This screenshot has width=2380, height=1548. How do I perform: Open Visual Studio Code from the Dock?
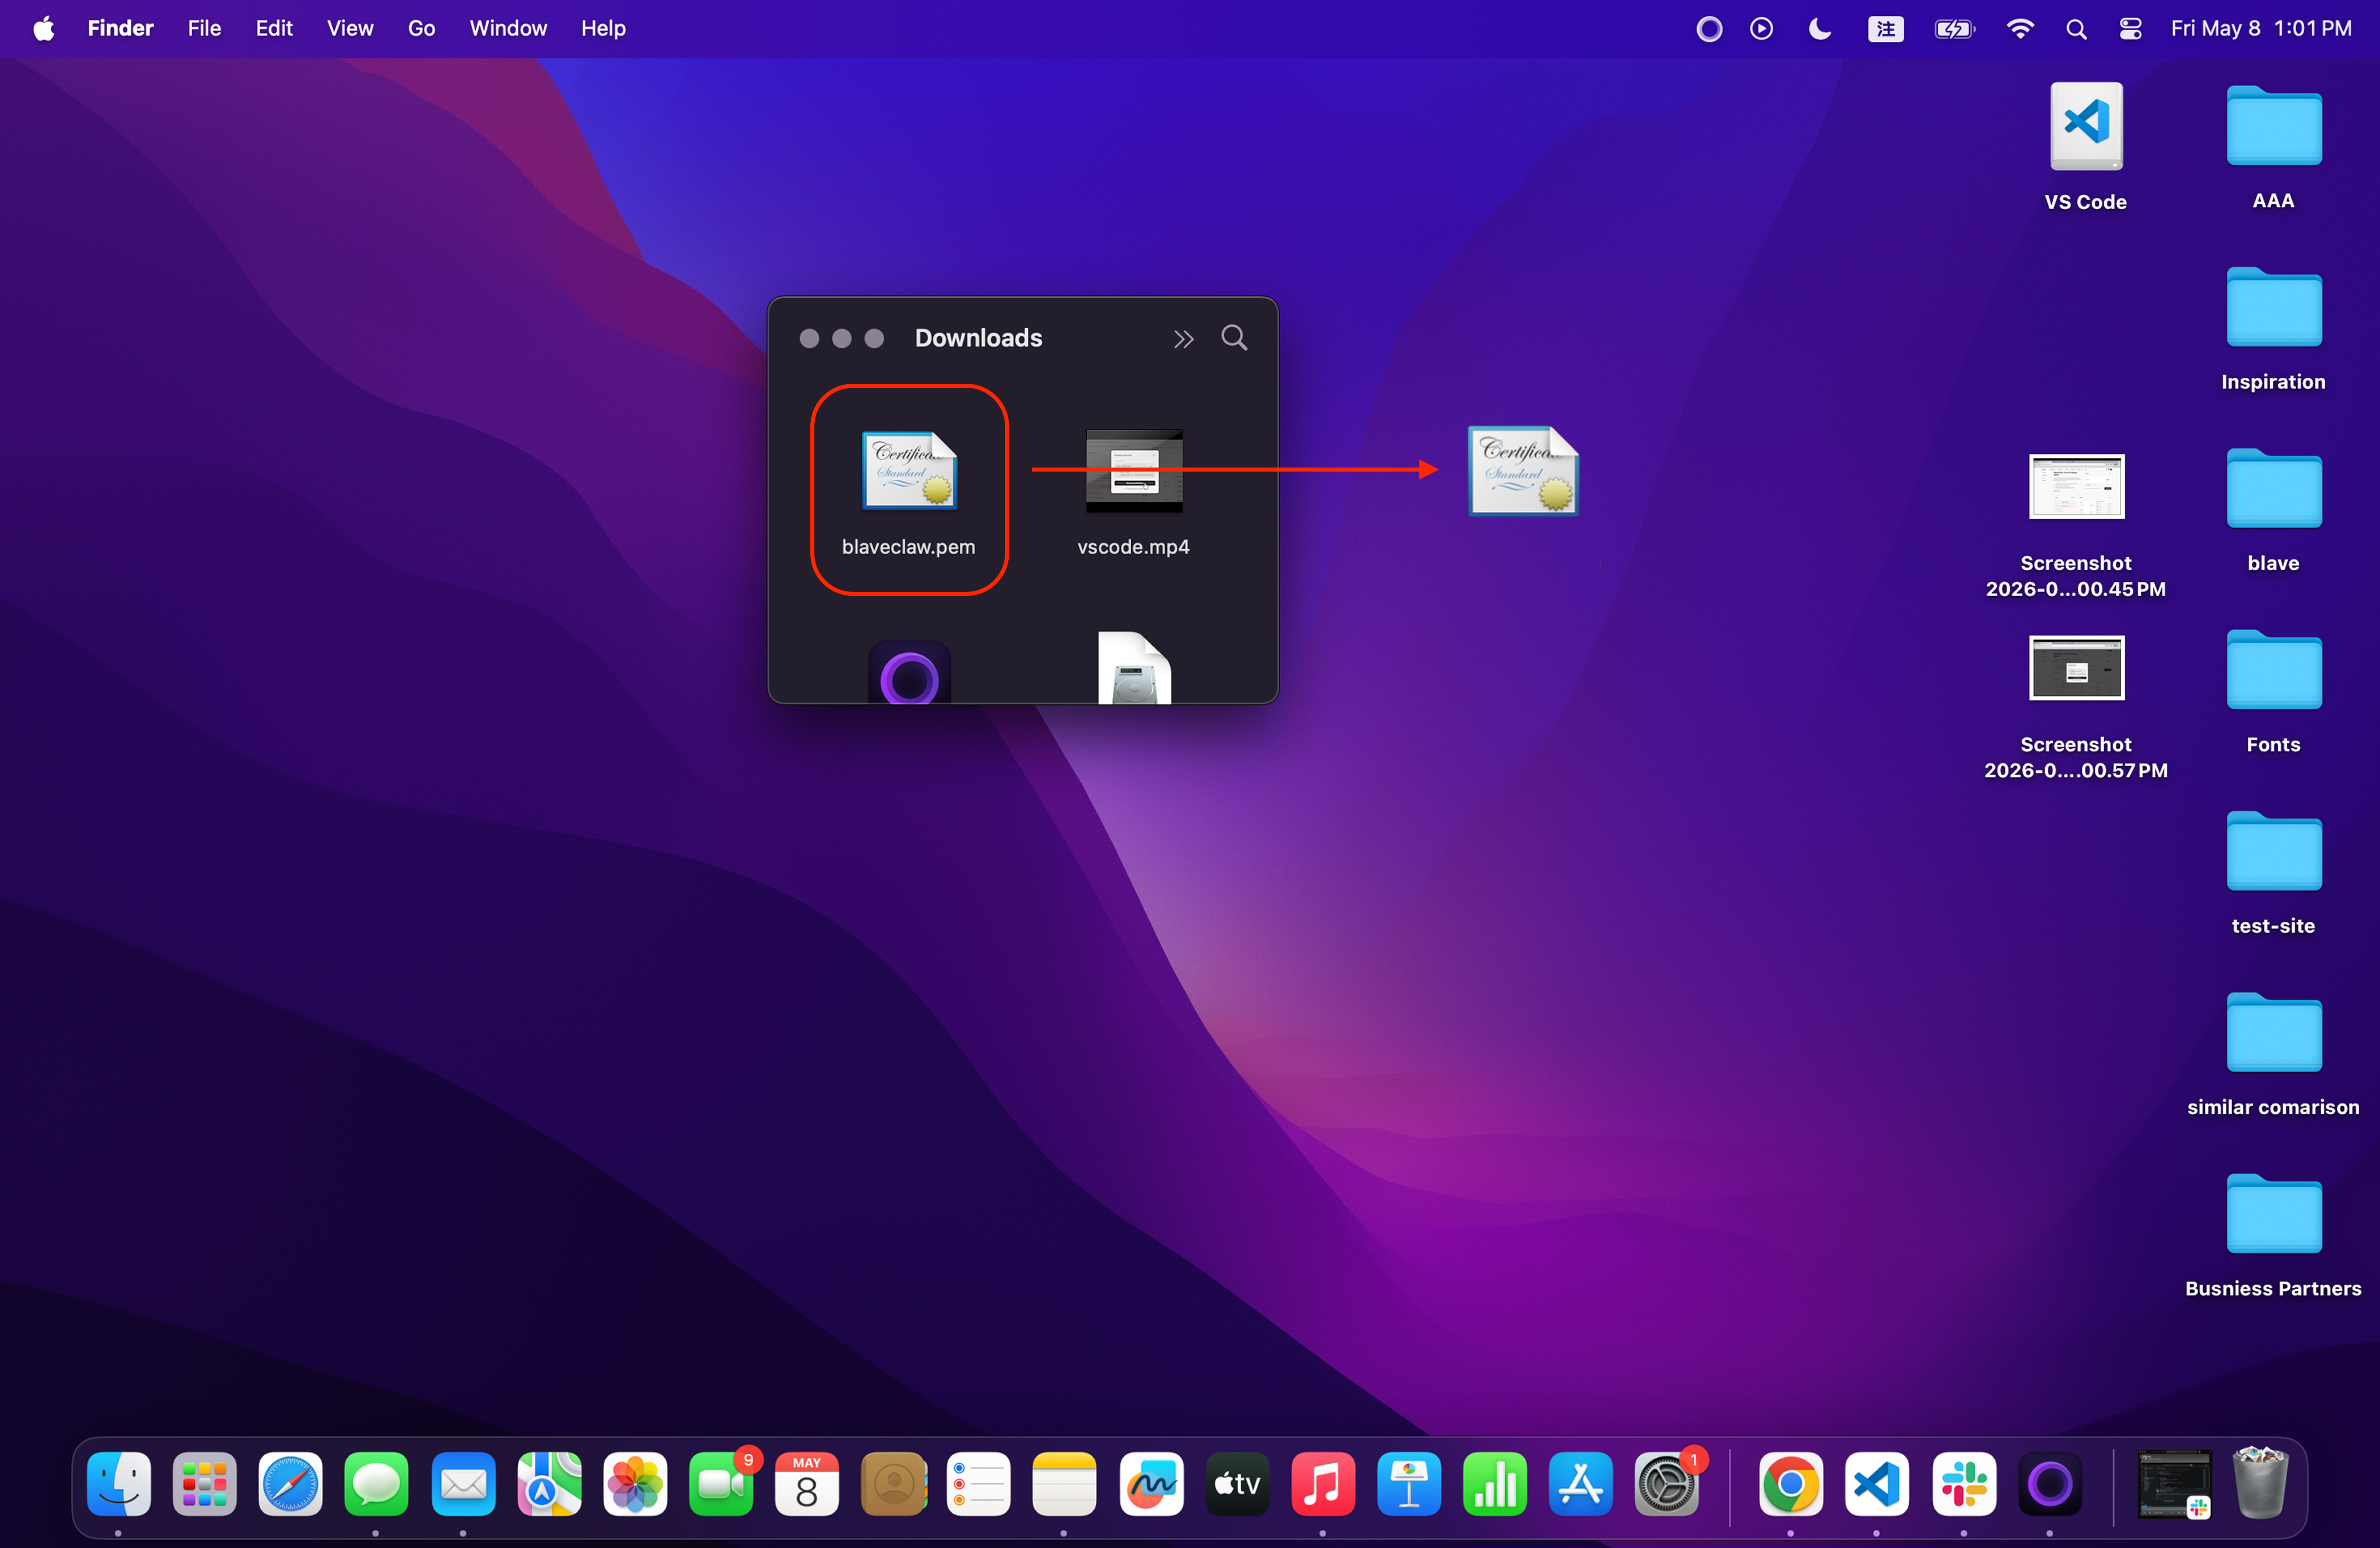pyautogui.click(x=1877, y=1484)
